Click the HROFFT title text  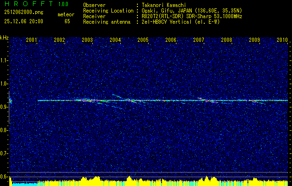pyautogui.click(x=29, y=4)
